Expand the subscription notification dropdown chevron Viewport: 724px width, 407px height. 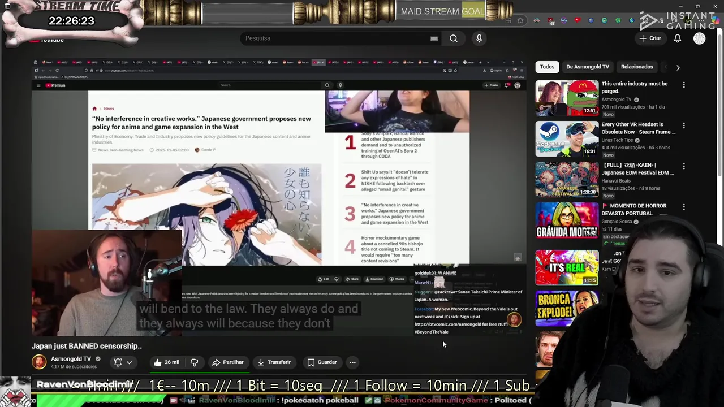coord(130,362)
